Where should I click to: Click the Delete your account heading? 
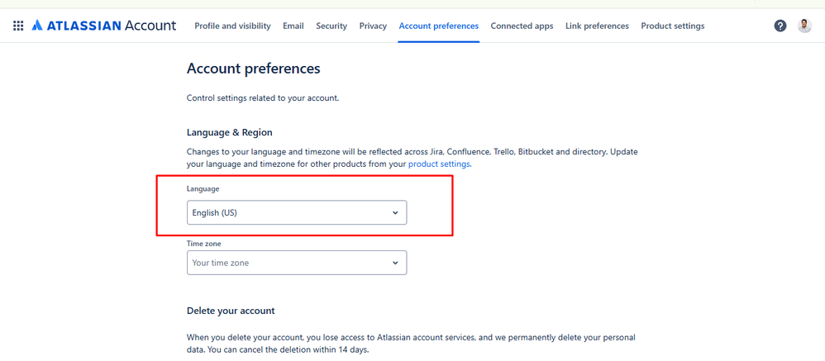point(231,311)
